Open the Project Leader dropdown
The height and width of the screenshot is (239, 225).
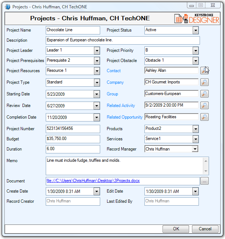point(97,51)
